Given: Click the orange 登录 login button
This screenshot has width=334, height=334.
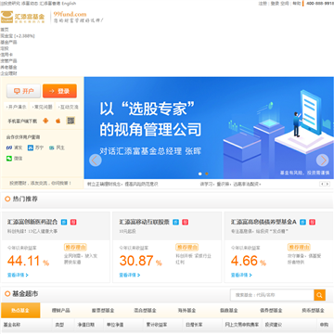Looking at the screenshot, I should coord(59,91).
